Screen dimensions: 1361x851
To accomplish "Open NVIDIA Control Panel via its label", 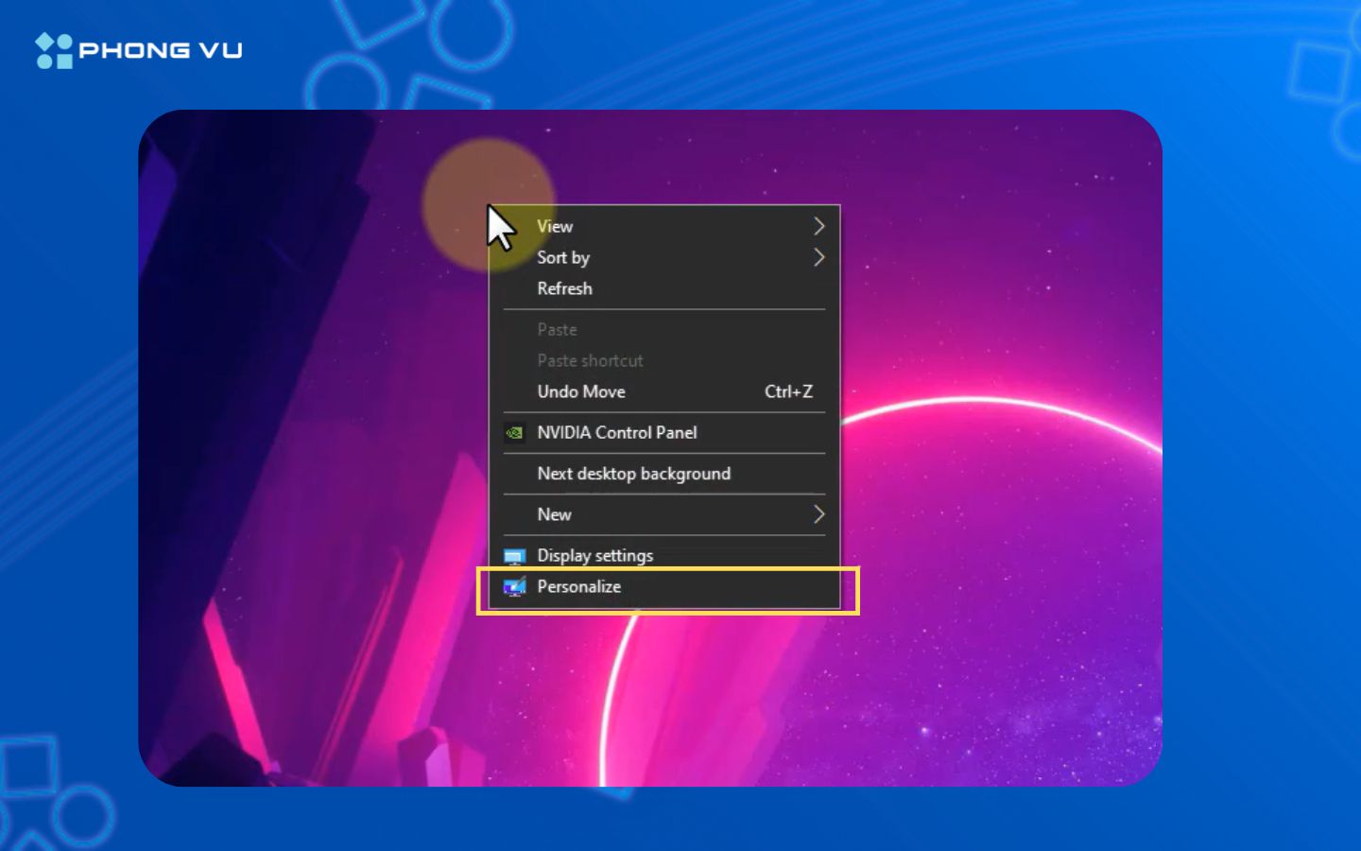I will tap(616, 433).
